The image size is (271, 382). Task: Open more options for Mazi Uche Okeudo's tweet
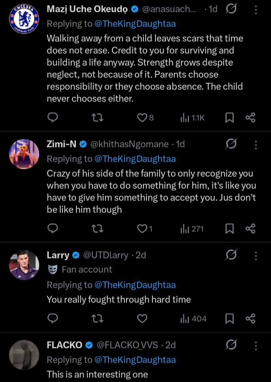[256, 10]
